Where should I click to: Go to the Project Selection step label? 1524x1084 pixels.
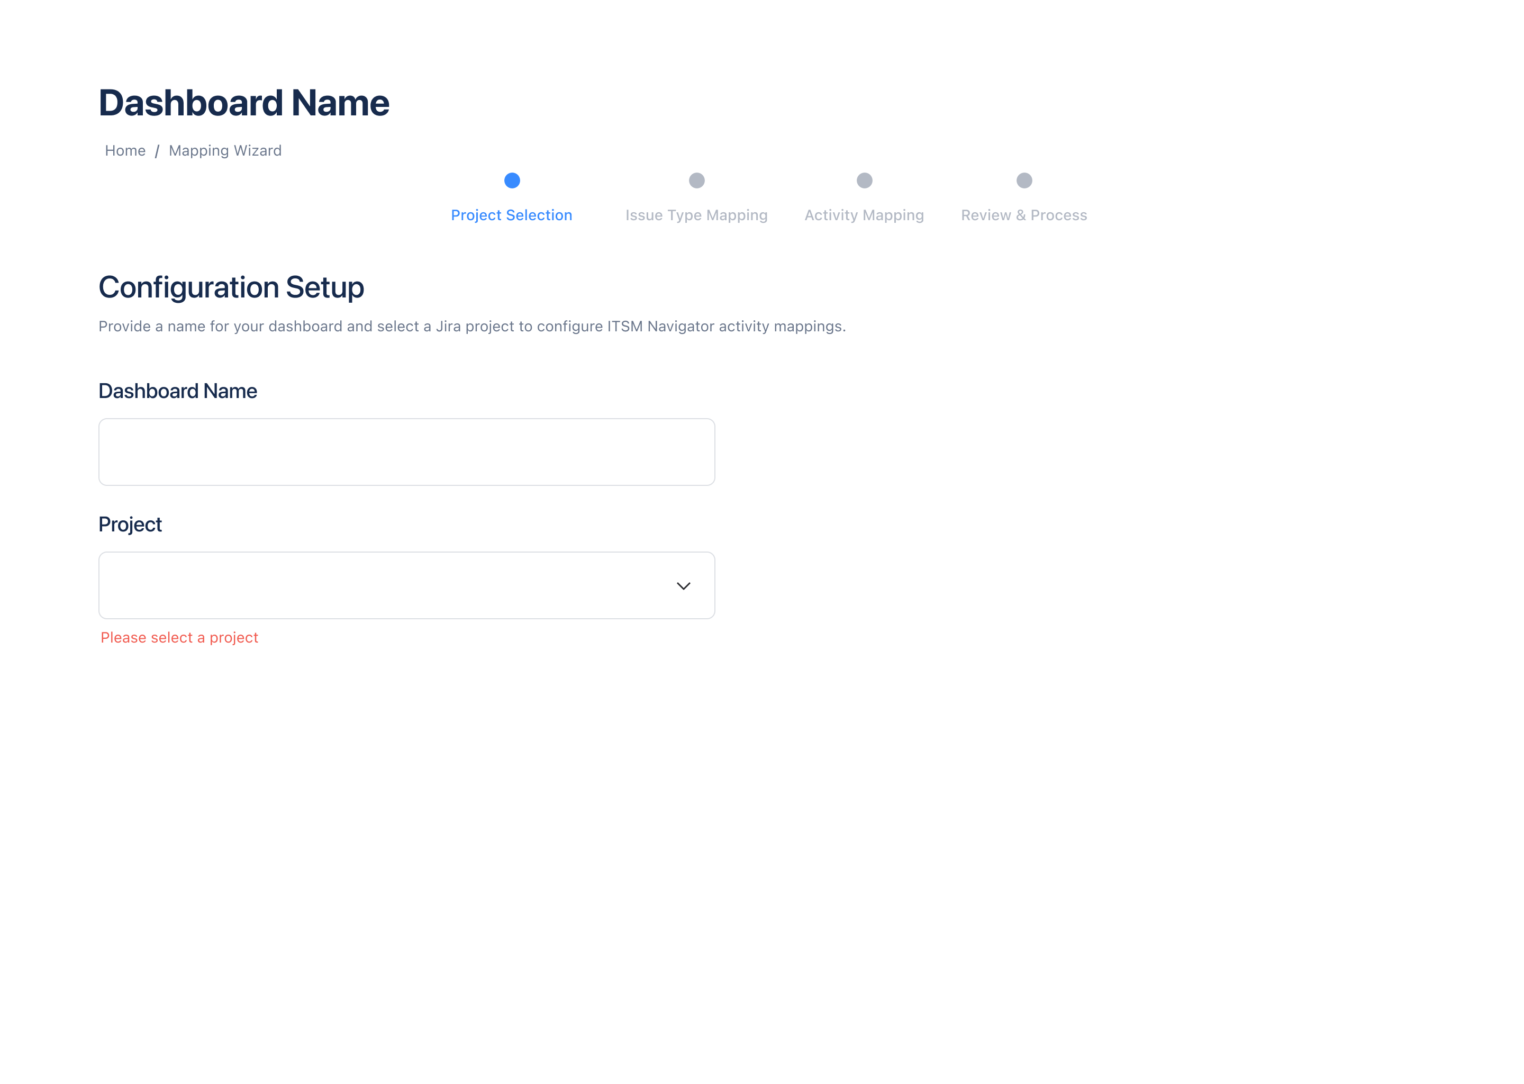[511, 215]
